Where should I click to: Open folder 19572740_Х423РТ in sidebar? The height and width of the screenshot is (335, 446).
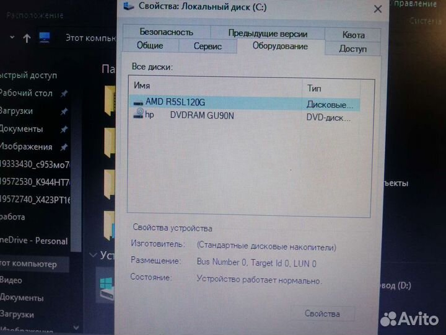click(35, 199)
